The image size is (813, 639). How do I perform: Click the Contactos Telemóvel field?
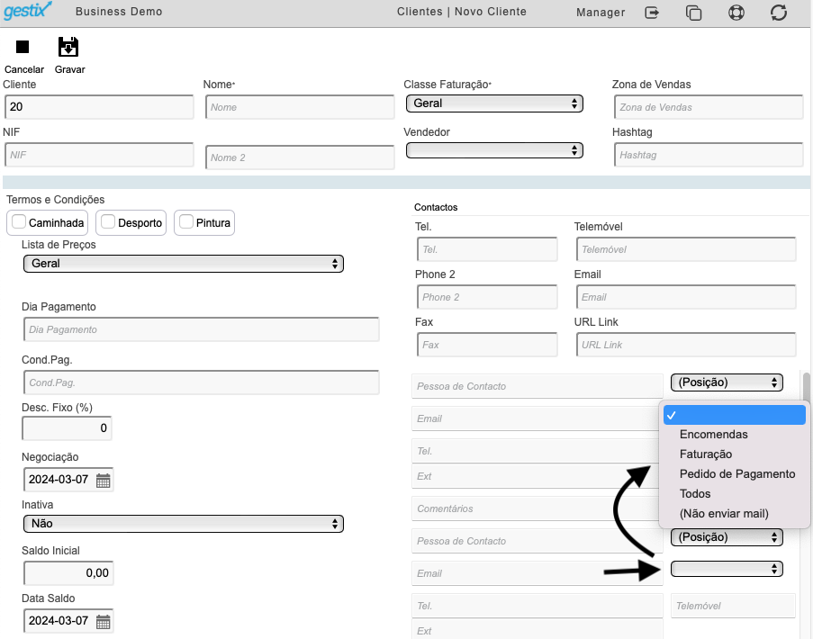click(686, 249)
